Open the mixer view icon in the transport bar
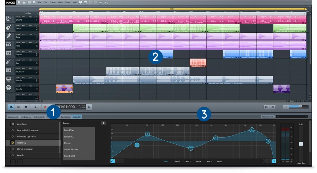 [267, 107]
